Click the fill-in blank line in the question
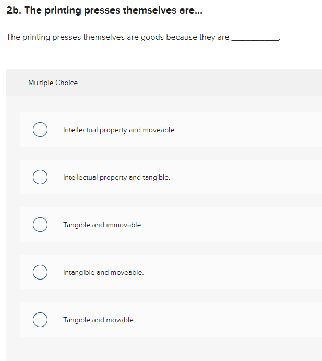The width and height of the screenshot is (322, 361). point(255,39)
